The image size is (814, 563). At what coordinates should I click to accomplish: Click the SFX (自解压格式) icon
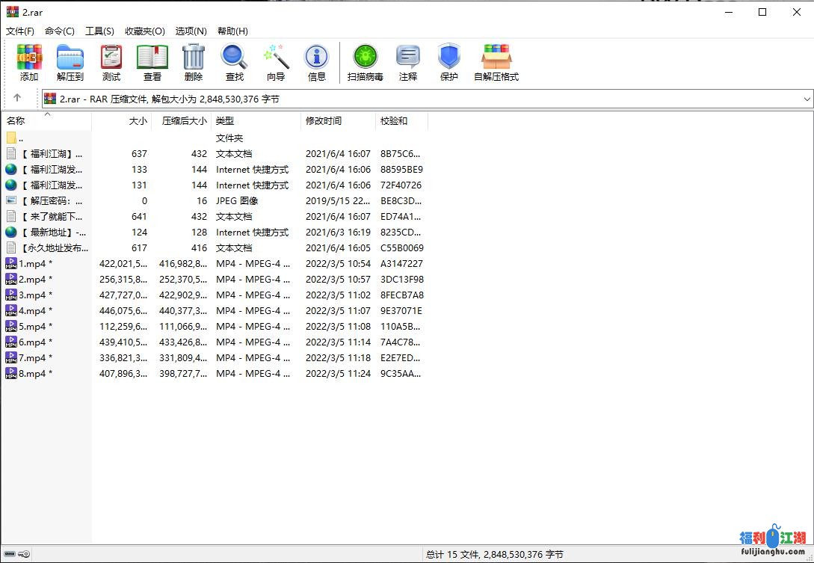496,62
